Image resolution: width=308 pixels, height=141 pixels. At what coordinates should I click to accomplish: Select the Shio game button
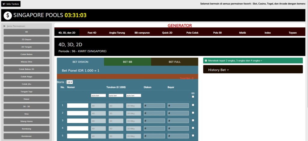(x=26, y=114)
